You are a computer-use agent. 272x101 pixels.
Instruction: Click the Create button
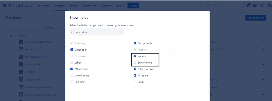(133, 6)
